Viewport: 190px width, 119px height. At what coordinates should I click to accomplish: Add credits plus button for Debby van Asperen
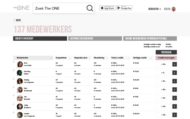175,81
